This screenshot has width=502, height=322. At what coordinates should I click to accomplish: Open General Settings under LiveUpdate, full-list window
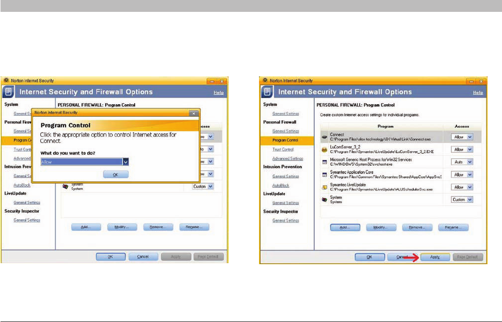coord(286,203)
